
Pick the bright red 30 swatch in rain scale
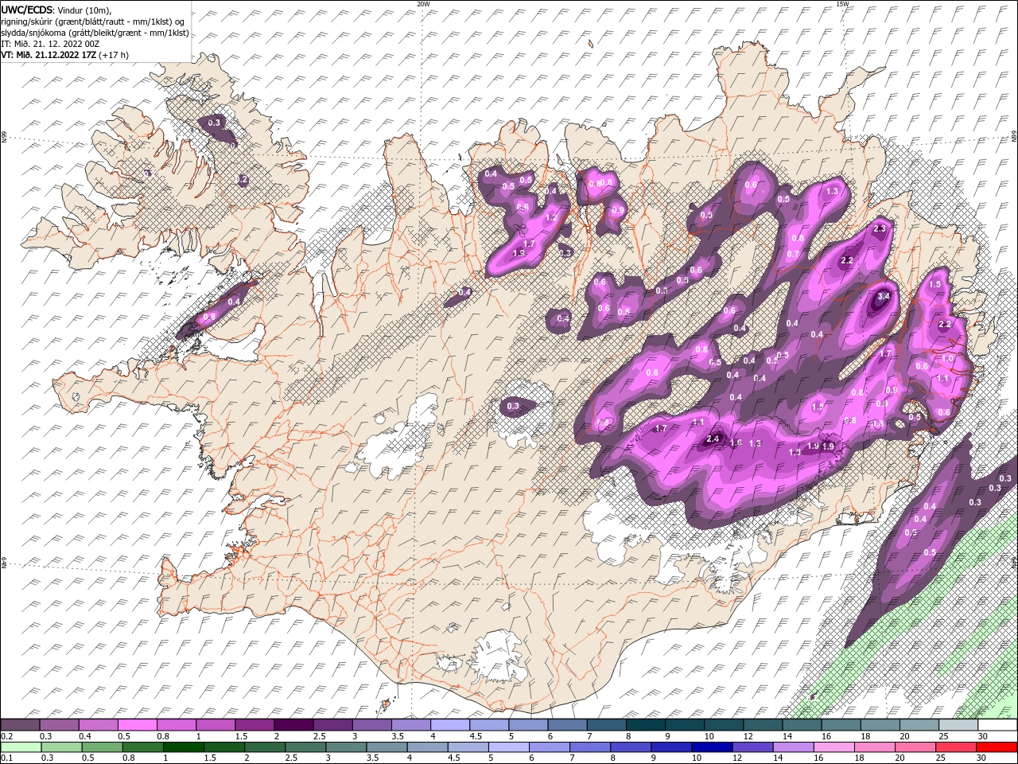coord(997,746)
